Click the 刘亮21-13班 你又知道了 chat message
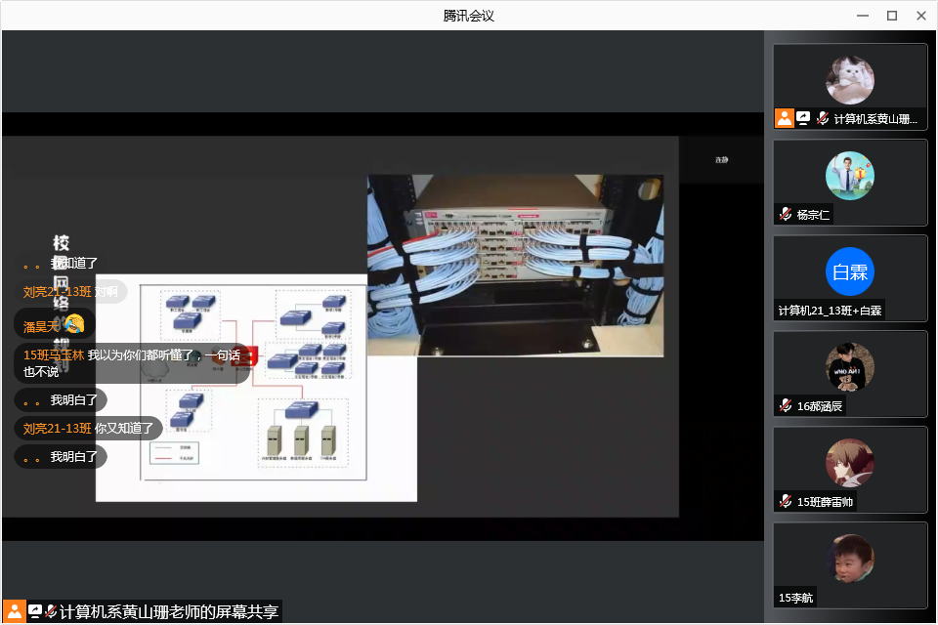This screenshot has height=625, width=938. tap(88, 428)
